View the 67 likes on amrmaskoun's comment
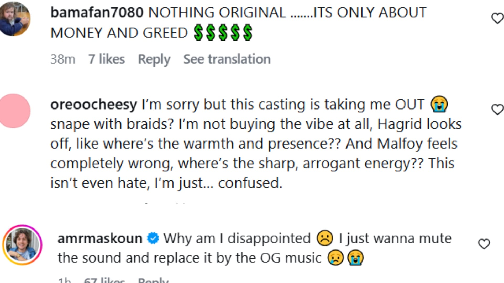The width and height of the screenshot is (504, 283). [x=104, y=280]
